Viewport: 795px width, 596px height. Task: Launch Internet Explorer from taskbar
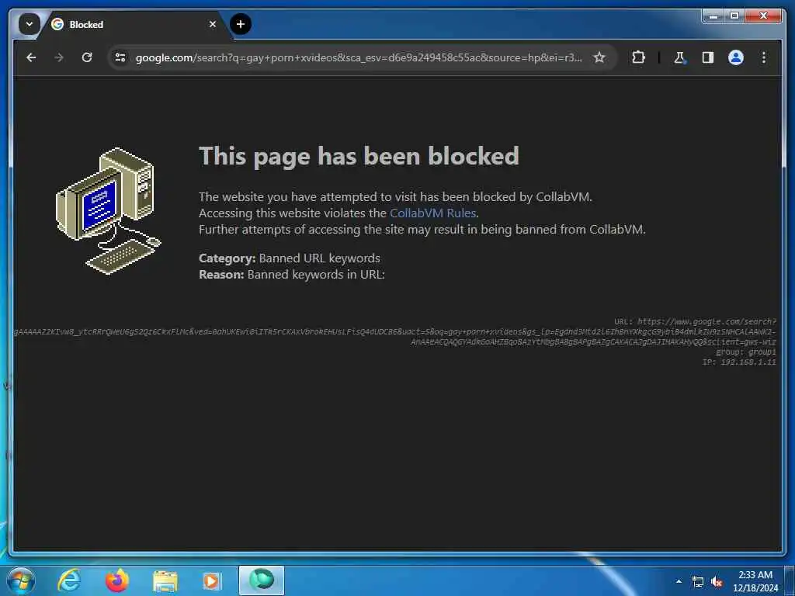69,580
